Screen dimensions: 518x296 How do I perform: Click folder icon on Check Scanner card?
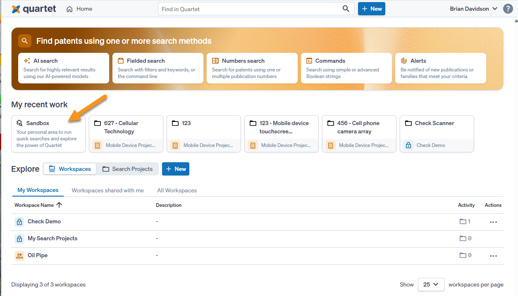click(408, 123)
